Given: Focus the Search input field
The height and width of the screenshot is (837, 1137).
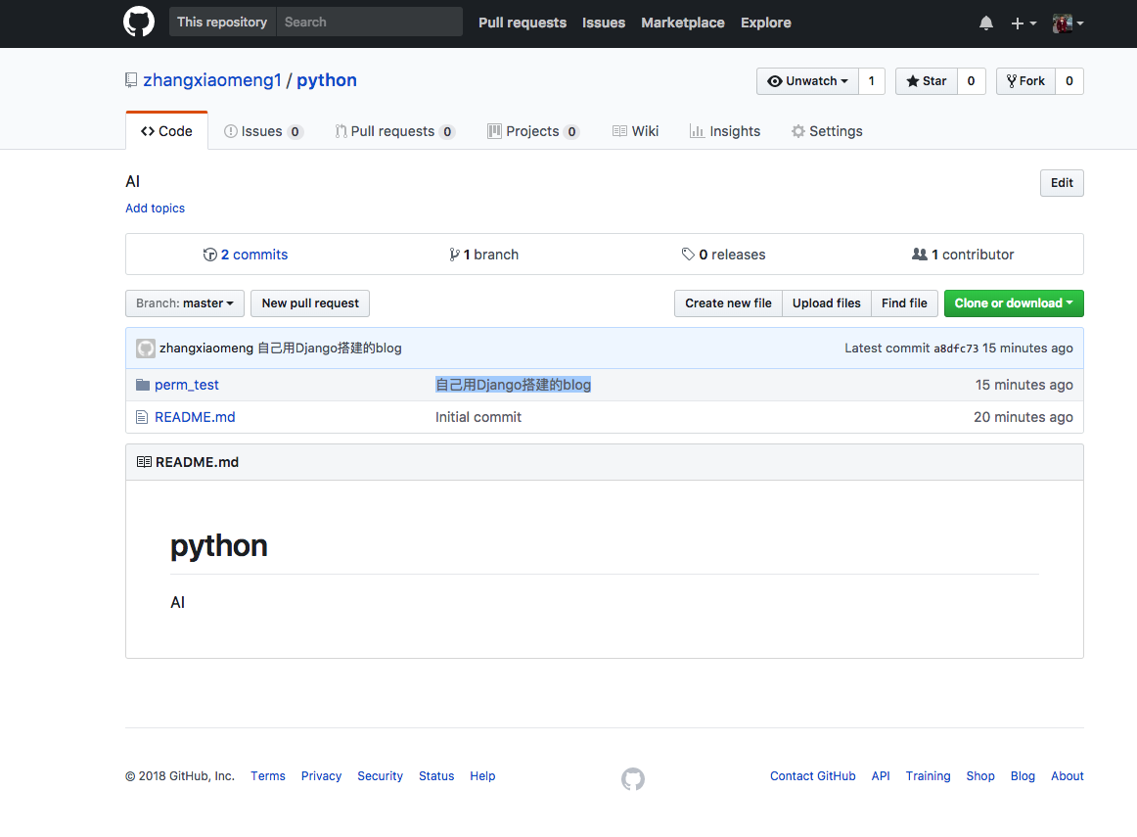Looking at the screenshot, I should point(369,22).
